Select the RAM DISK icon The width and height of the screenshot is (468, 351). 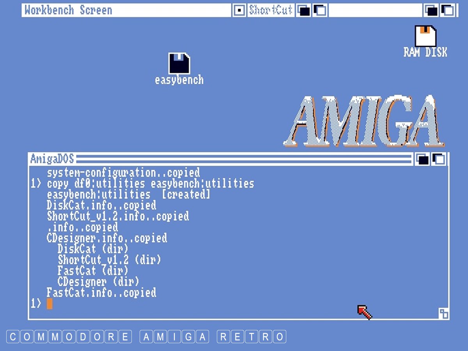(x=425, y=36)
